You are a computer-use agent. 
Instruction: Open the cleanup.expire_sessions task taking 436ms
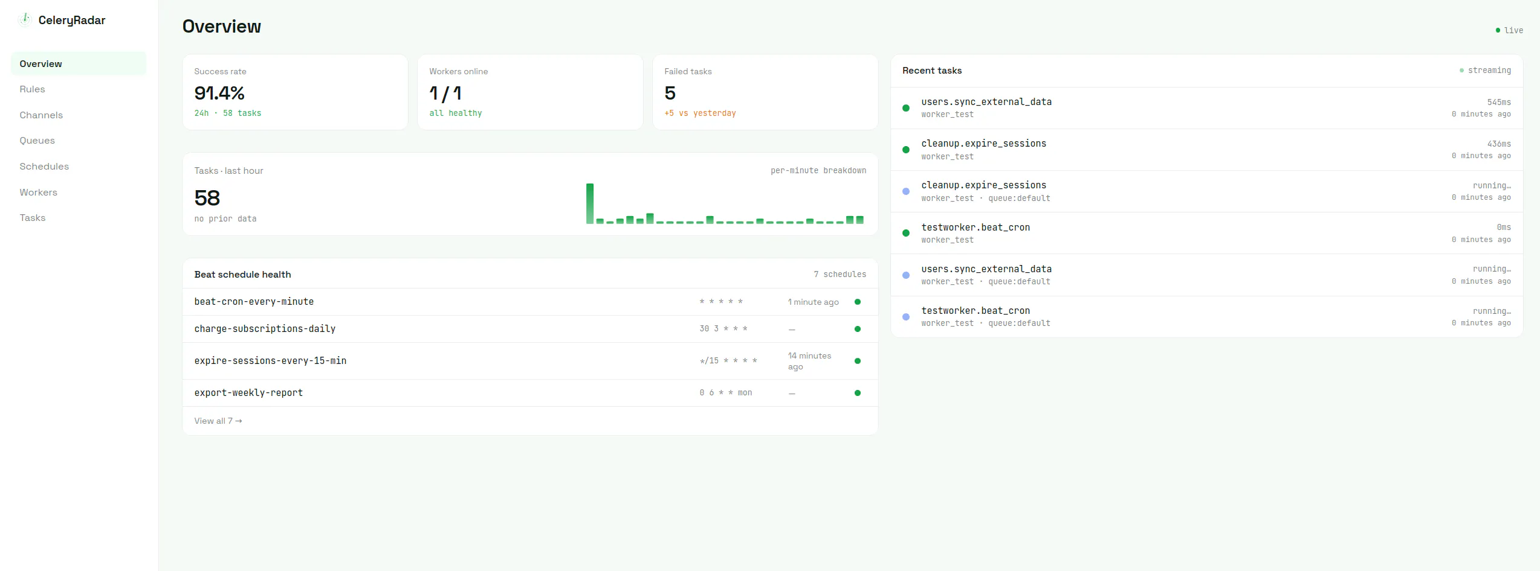click(1206, 150)
